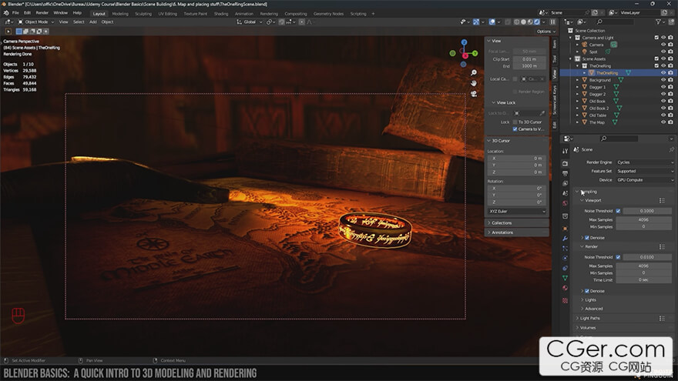Disable The Map in renders

(x=670, y=122)
